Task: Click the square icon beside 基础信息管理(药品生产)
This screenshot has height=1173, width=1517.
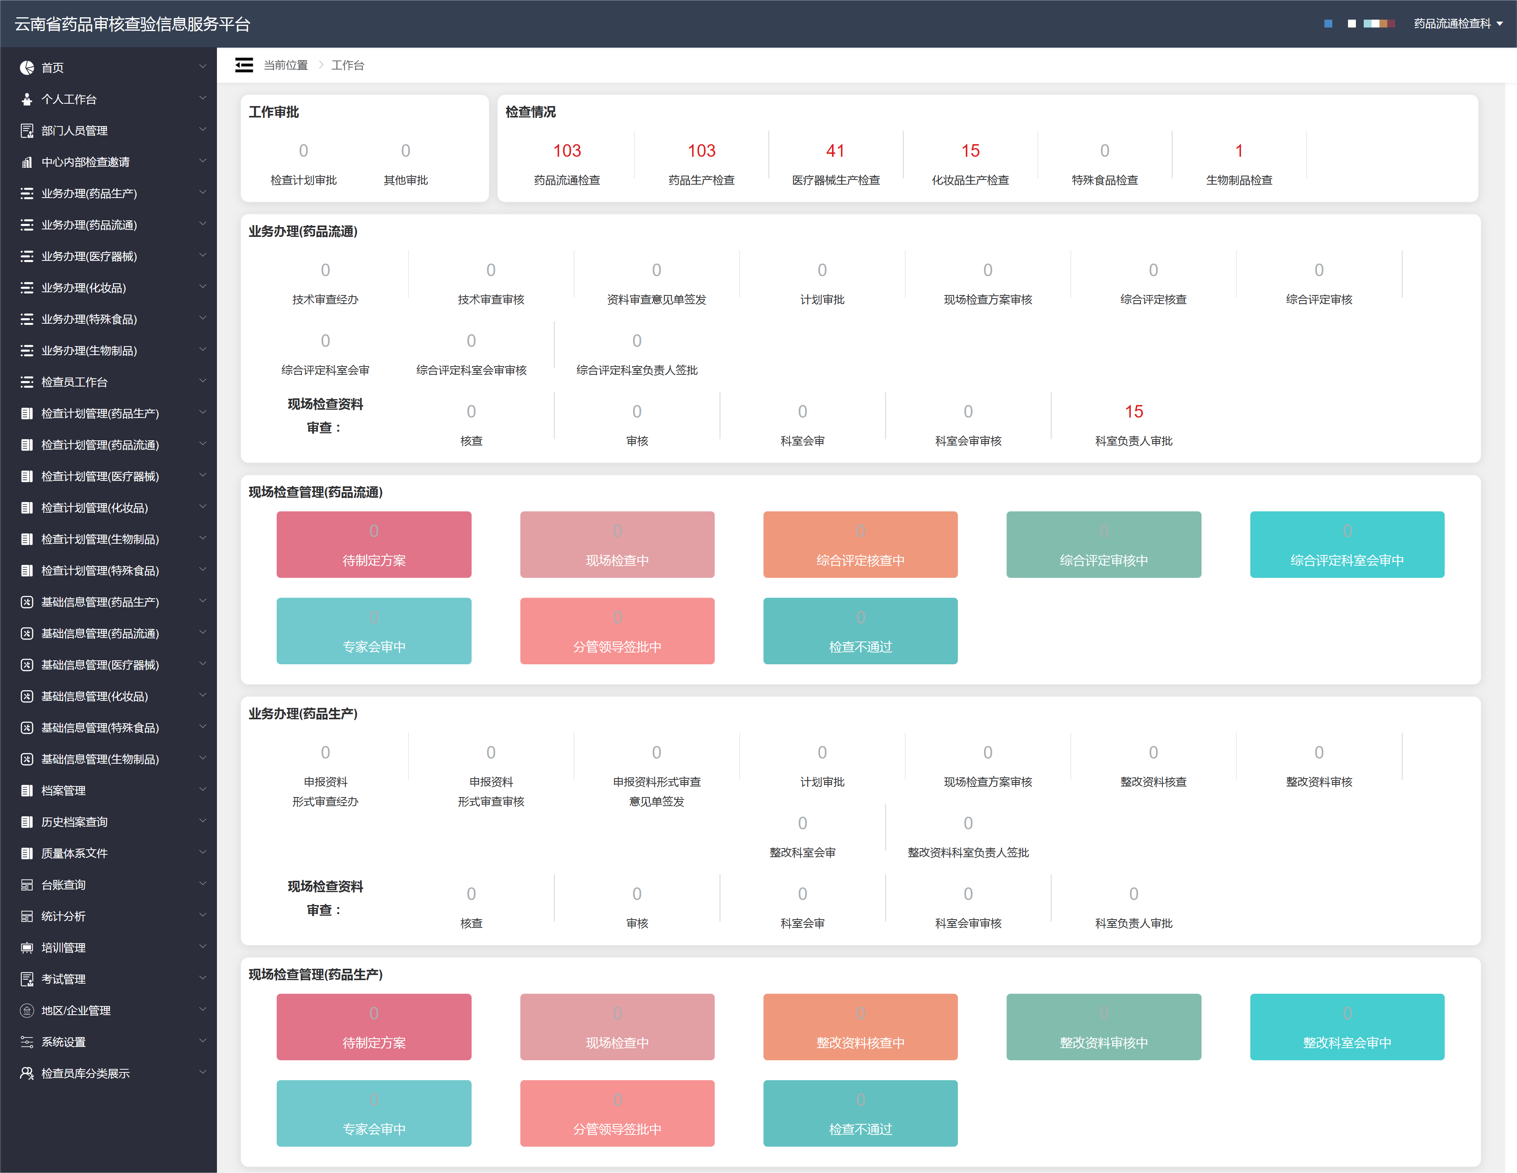Action: coord(26,602)
